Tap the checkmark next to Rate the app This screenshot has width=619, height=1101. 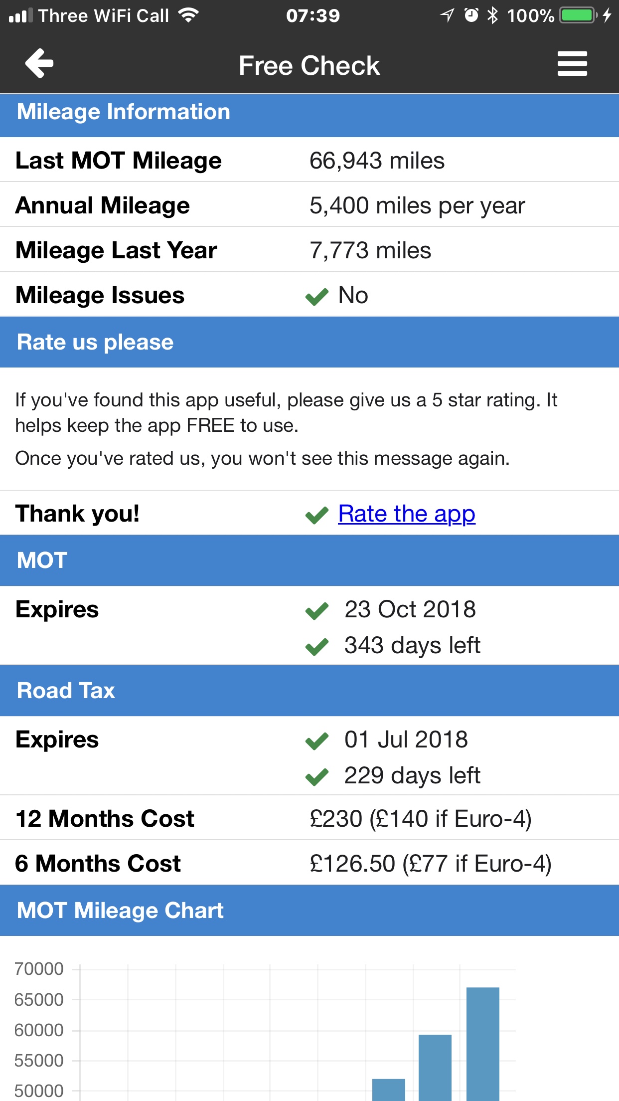point(317,515)
